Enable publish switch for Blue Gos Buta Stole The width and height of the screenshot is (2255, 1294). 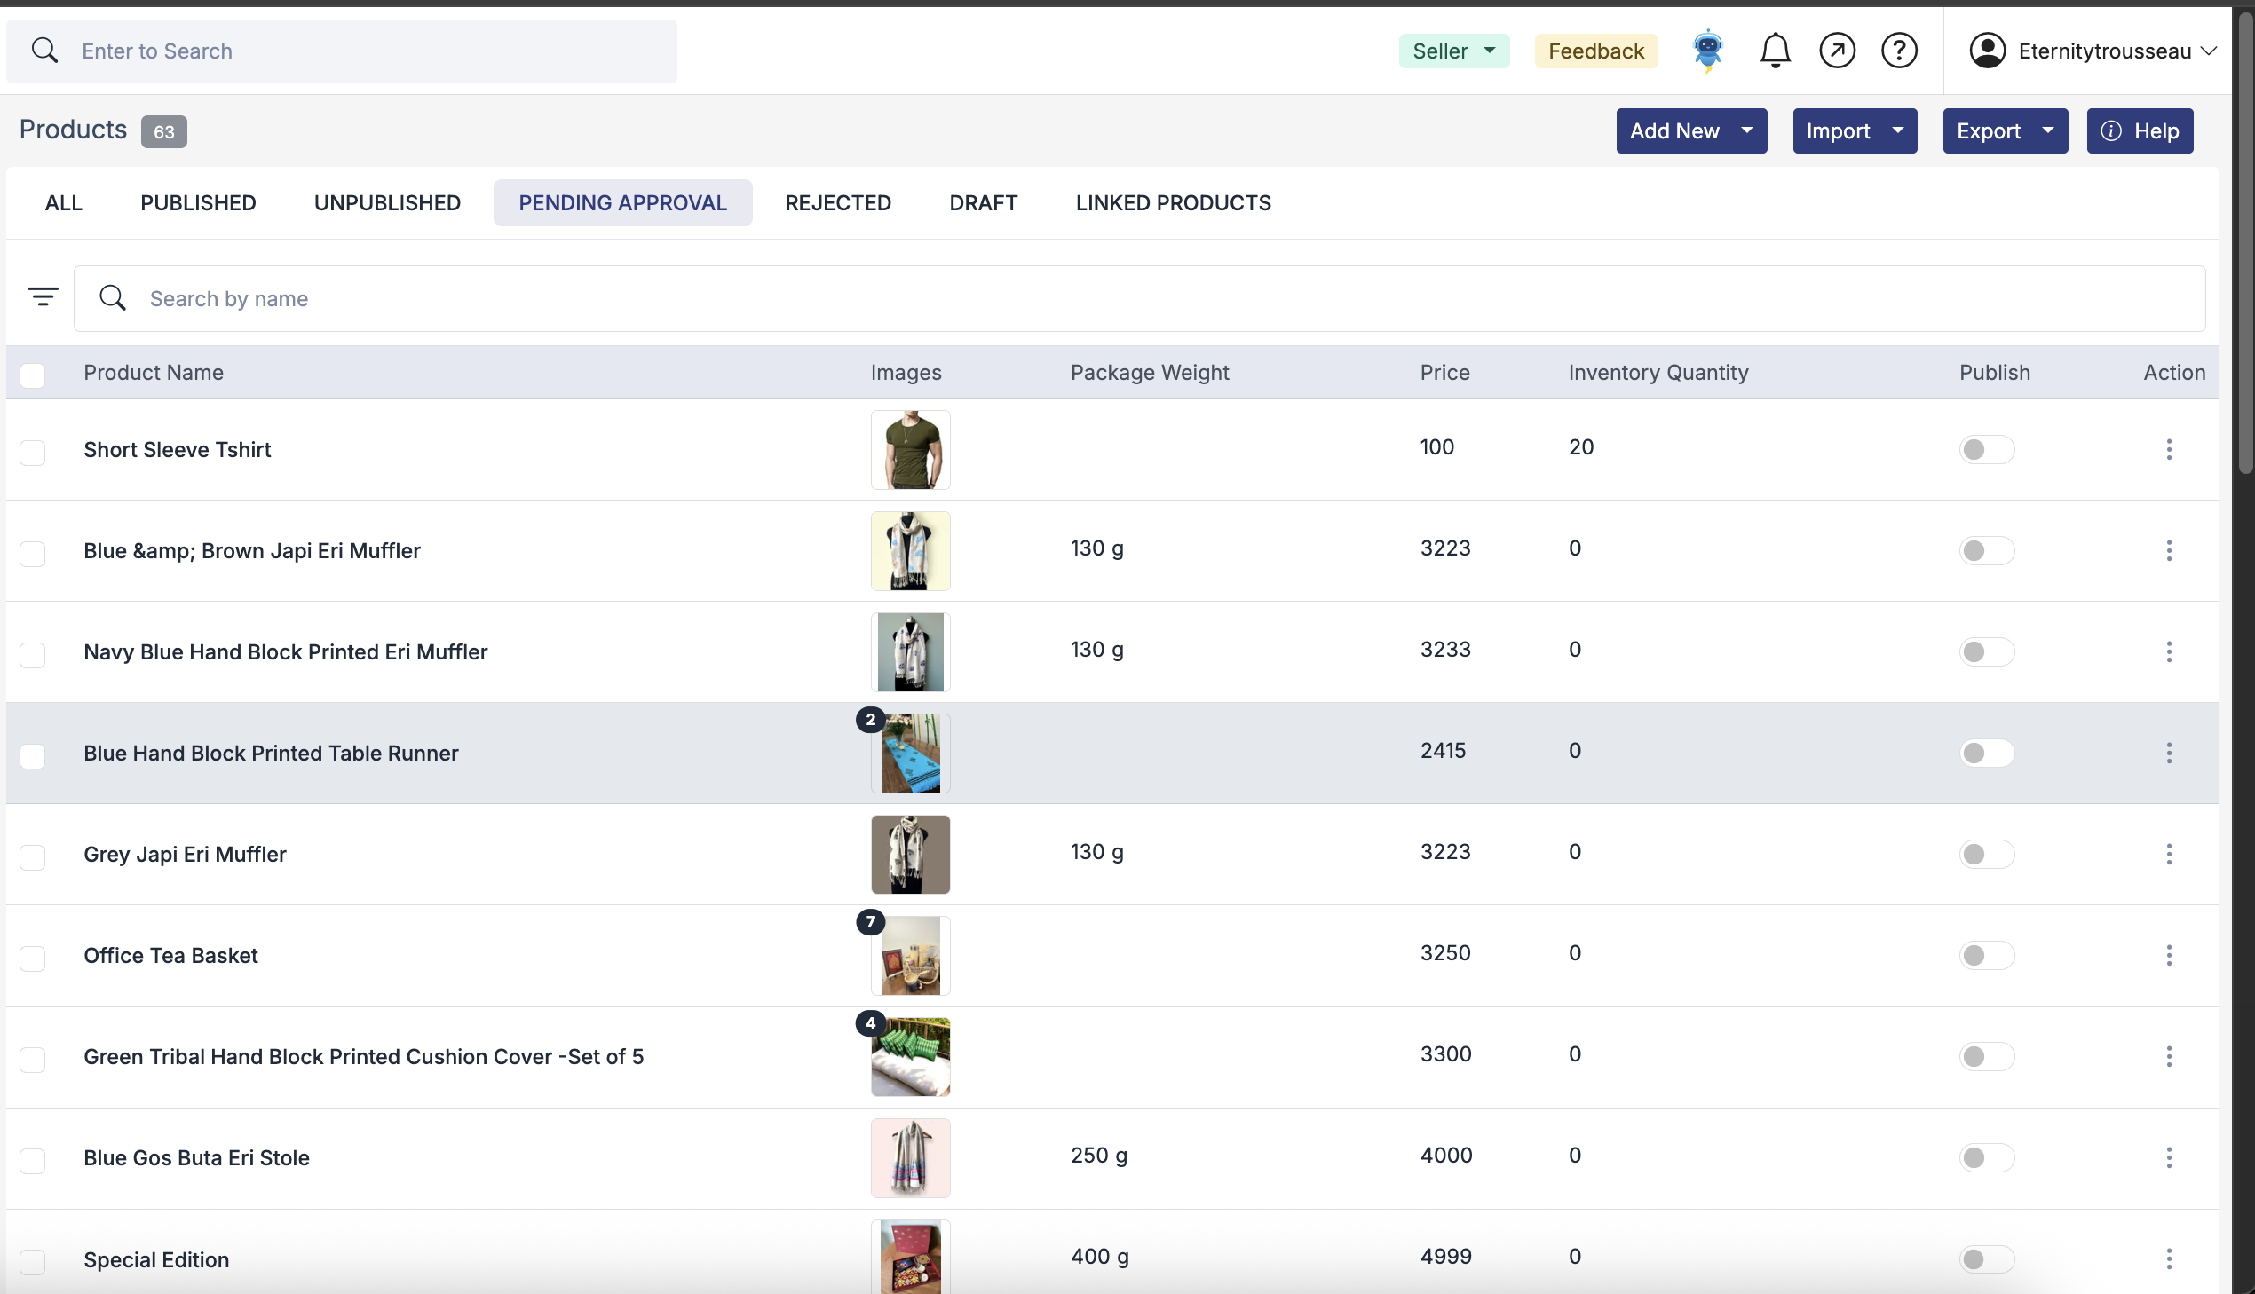coord(1986,1158)
